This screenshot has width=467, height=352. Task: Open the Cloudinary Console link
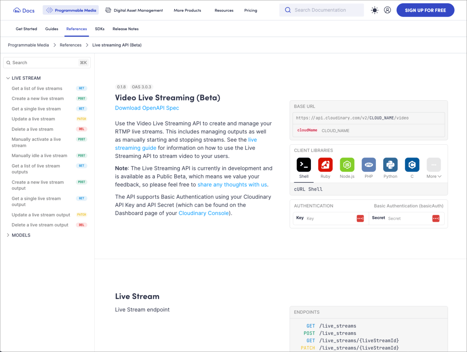tap(204, 213)
